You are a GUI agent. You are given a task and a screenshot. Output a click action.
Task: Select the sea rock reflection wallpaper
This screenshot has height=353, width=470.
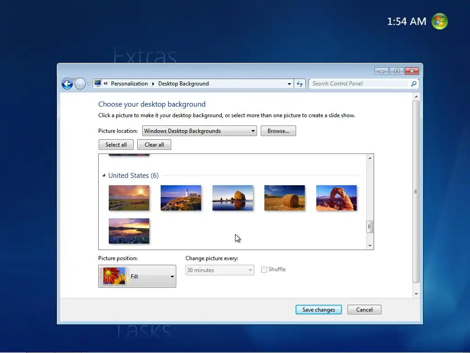click(x=233, y=198)
